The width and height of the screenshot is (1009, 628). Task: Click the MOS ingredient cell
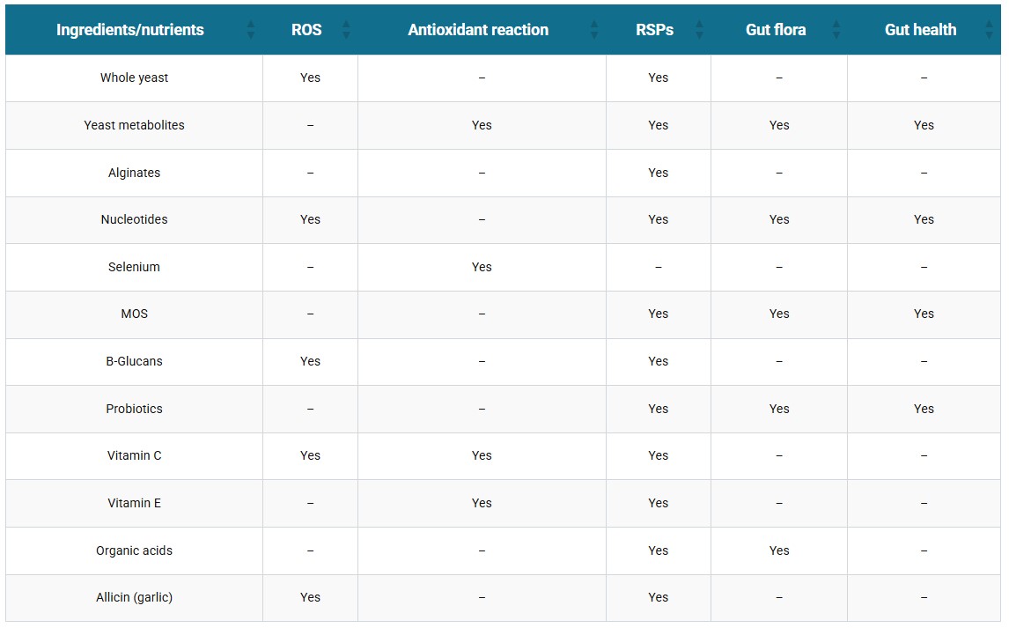point(134,314)
